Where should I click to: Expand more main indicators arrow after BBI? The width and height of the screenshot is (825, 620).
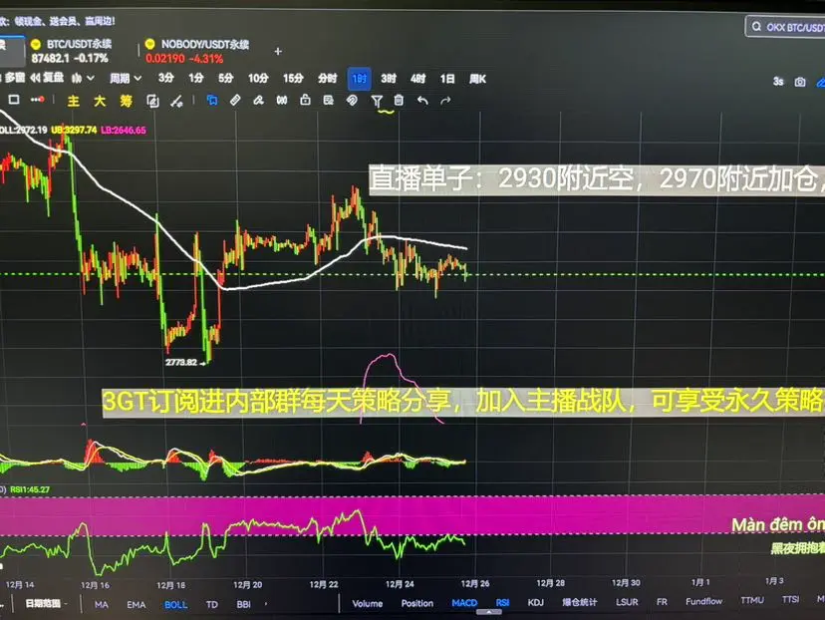click(x=266, y=604)
